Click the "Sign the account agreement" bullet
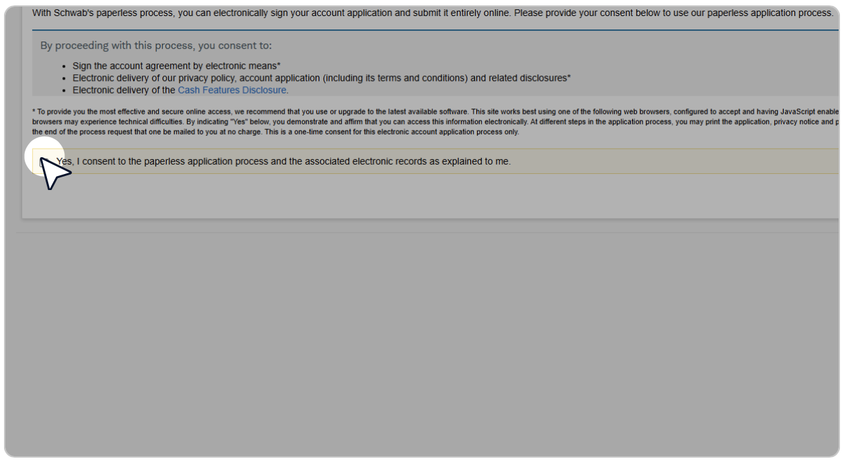 point(175,66)
